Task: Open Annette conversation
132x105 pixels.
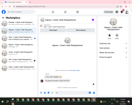Action: [x=18, y=24]
